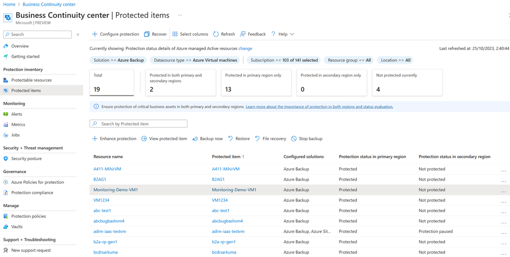Click the Vaults cloud icon
Viewport: 510px width, 257px height.
click(6, 227)
